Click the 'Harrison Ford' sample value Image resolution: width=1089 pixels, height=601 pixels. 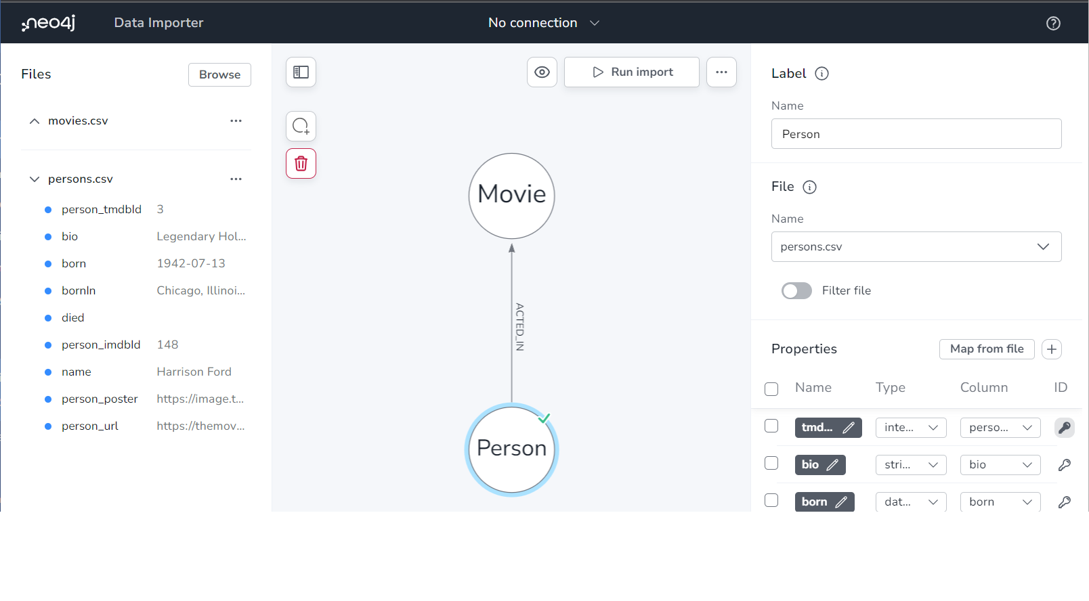[x=194, y=372]
